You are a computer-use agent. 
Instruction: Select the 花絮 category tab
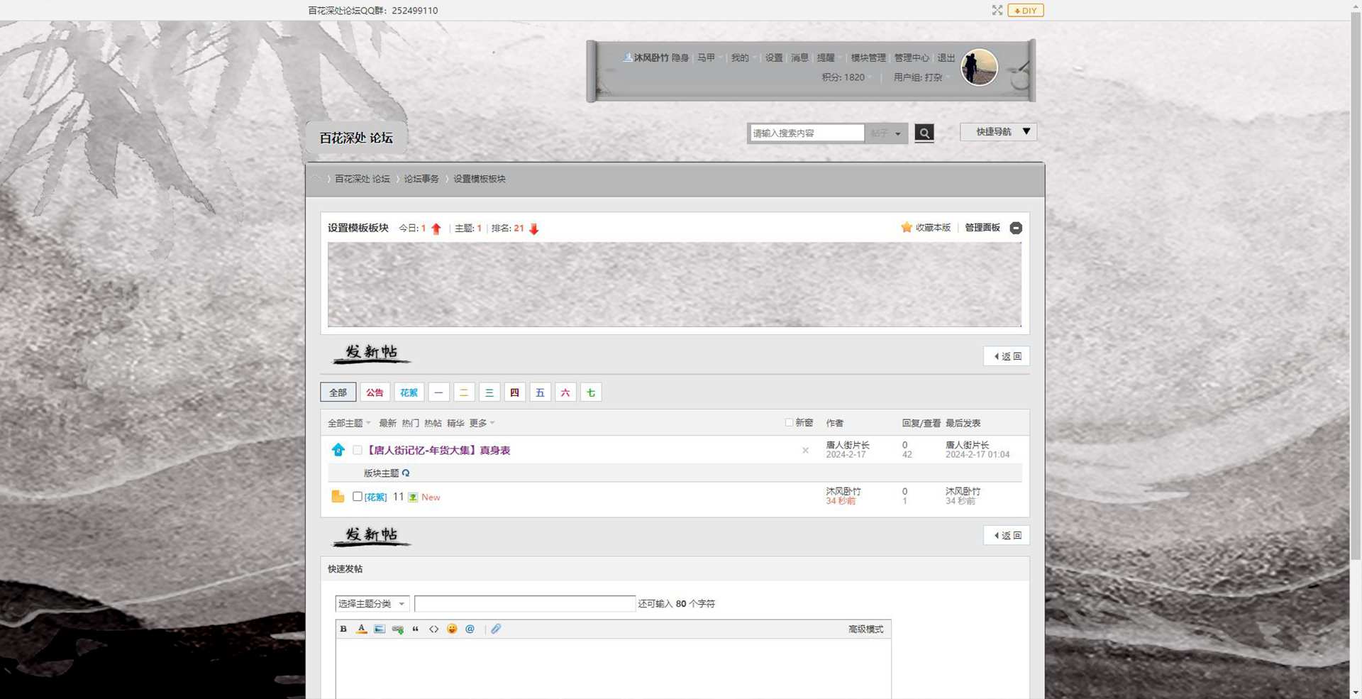tap(409, 393)
